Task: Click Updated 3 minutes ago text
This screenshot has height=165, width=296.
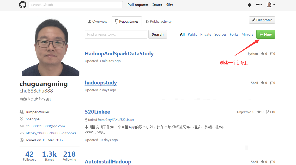Action: 103,61
